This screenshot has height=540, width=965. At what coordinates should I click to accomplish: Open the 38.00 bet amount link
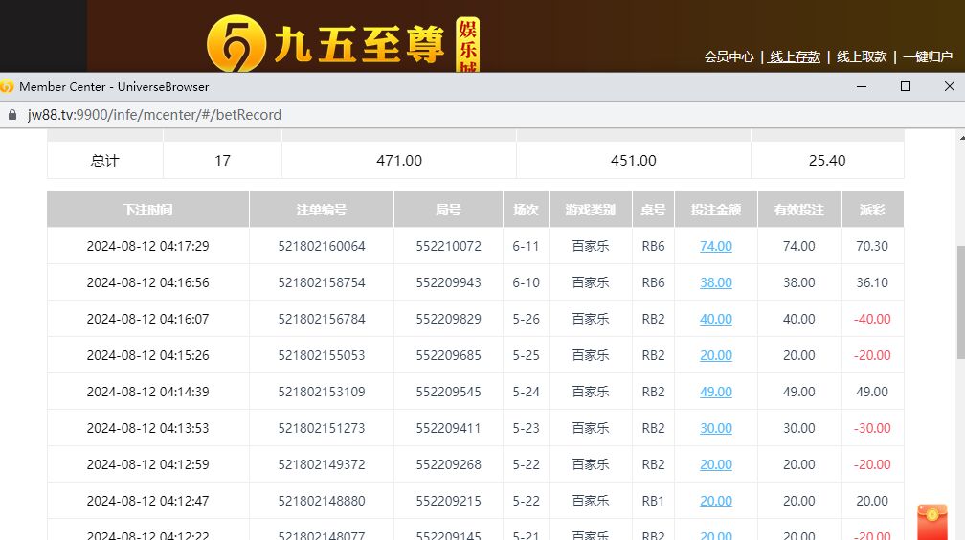[716, 282]
